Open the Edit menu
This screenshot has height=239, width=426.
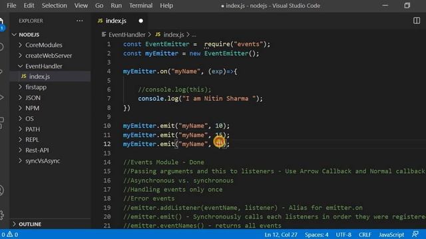pos(29,5)
